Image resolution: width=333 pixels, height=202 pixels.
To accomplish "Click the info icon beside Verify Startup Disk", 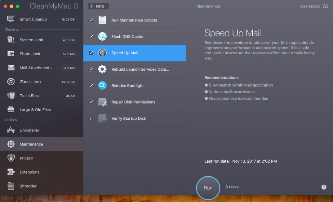I will [91, 119].
